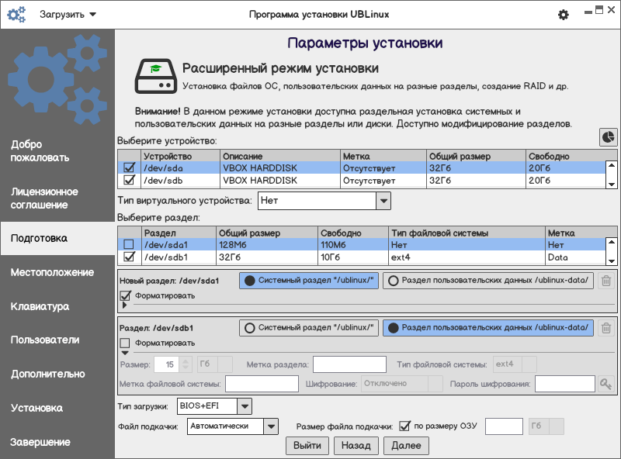The image size is (621, 459).
Task: Click the Далее button
Action: point(406,445)
